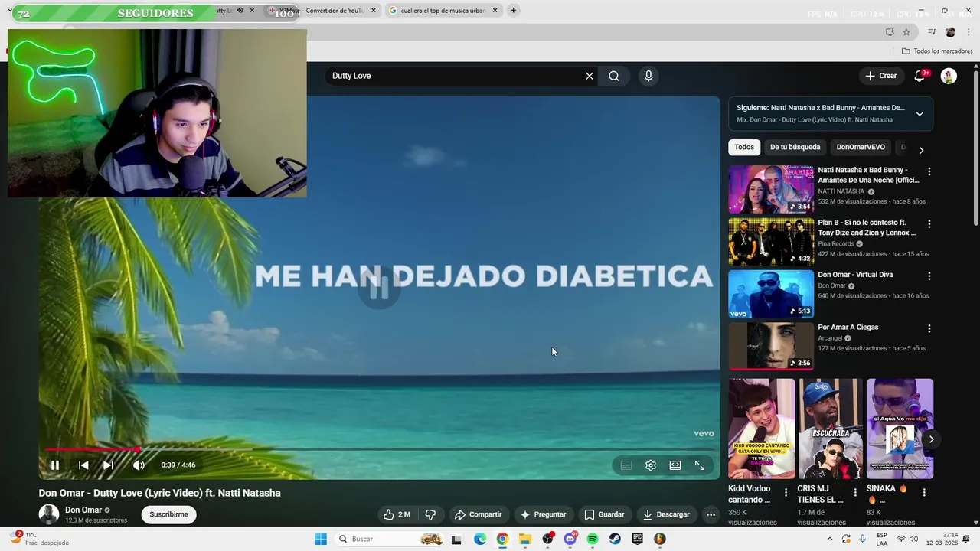Open Plan B Si no le contesto video

771,242
